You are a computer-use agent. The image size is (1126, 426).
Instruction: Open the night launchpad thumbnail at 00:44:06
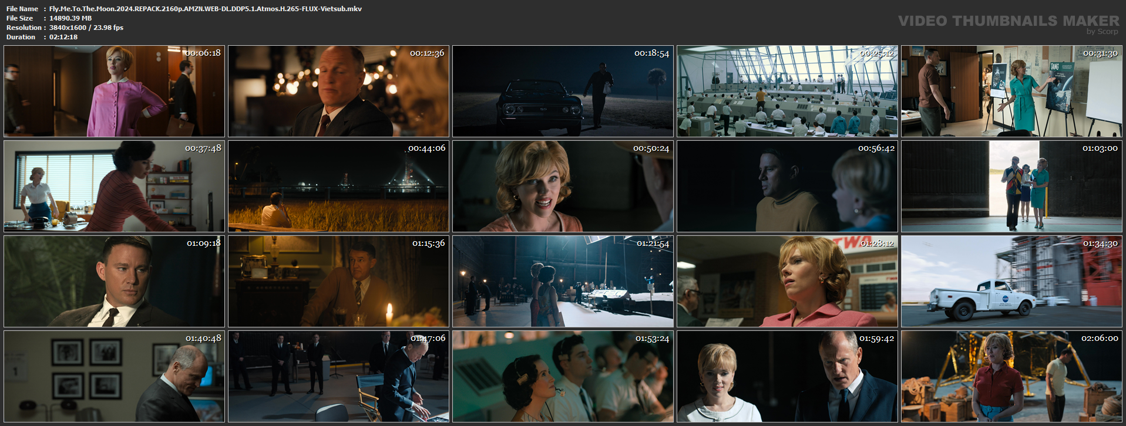tap(338, 186)
